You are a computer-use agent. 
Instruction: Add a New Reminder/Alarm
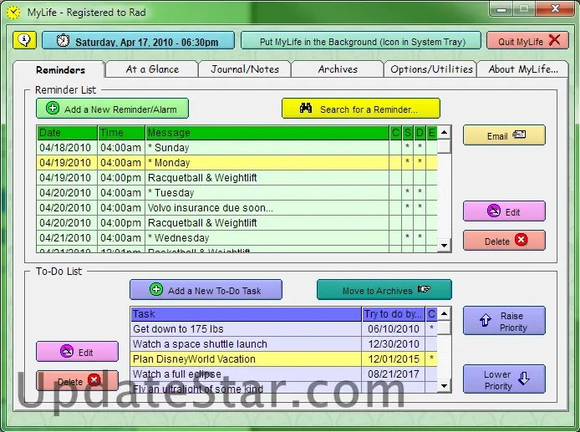tap(112, 109)
